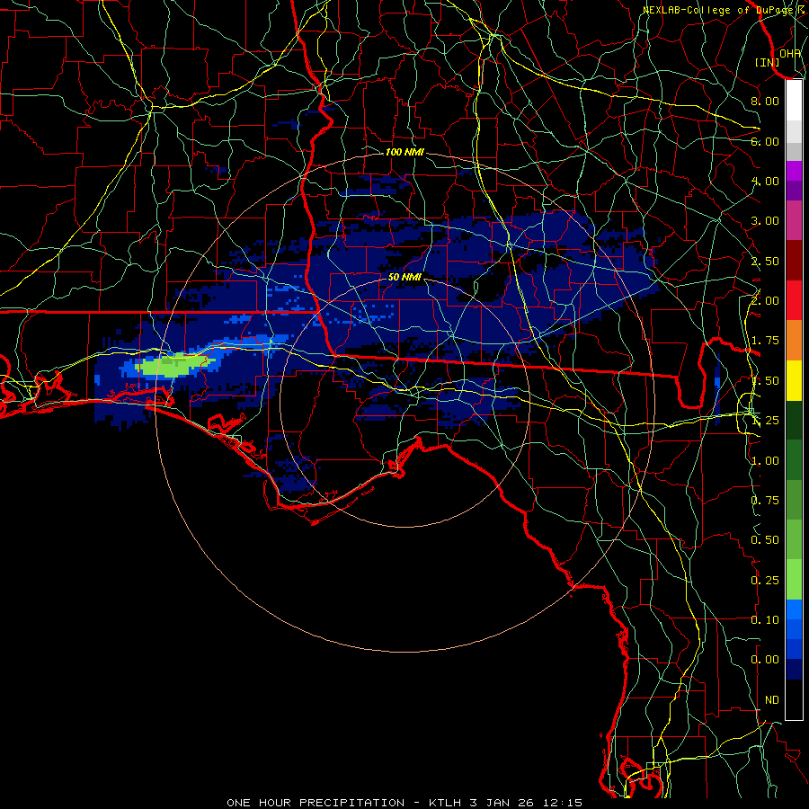Click the yellow segment of the legend bar
This screenshot has width=809, height=809.
click(x=794, y=380)
